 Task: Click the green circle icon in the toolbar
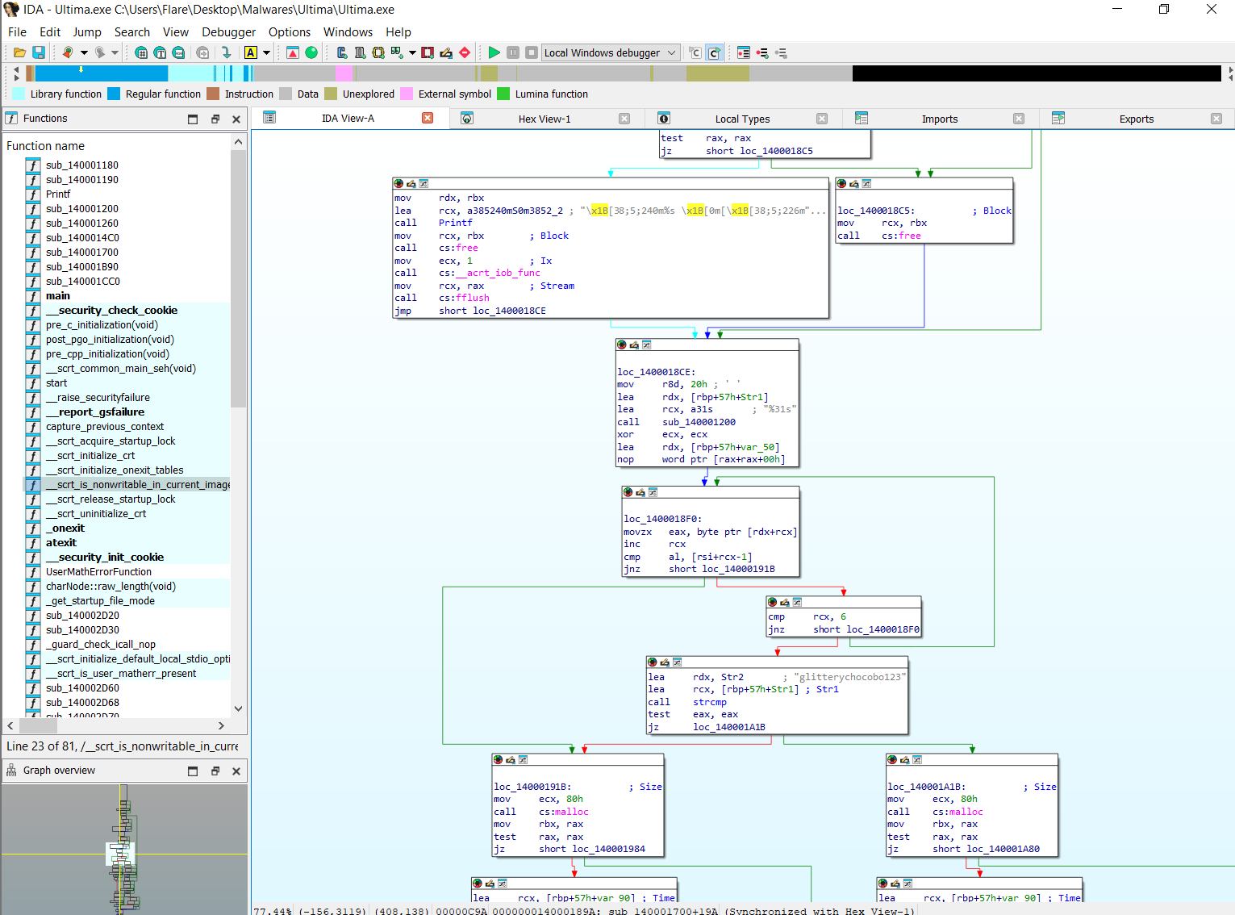click(x=311, y=52)
